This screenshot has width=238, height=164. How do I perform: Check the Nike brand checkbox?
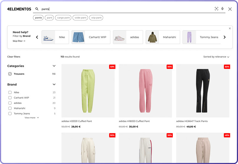pos(10,92)
